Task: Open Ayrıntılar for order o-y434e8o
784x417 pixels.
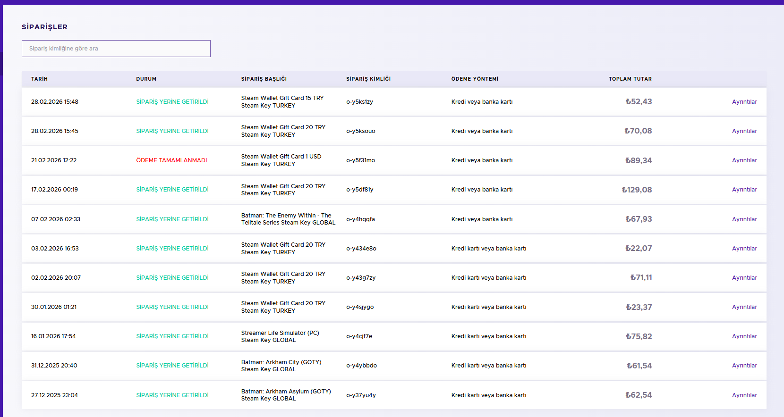Action: 744,249
